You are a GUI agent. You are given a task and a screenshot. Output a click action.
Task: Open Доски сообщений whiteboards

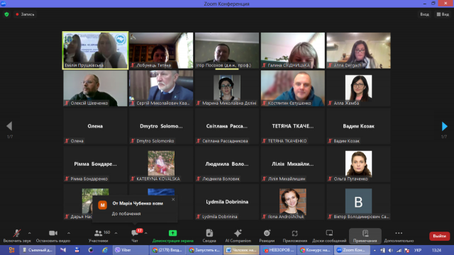[x=329, y=236]
